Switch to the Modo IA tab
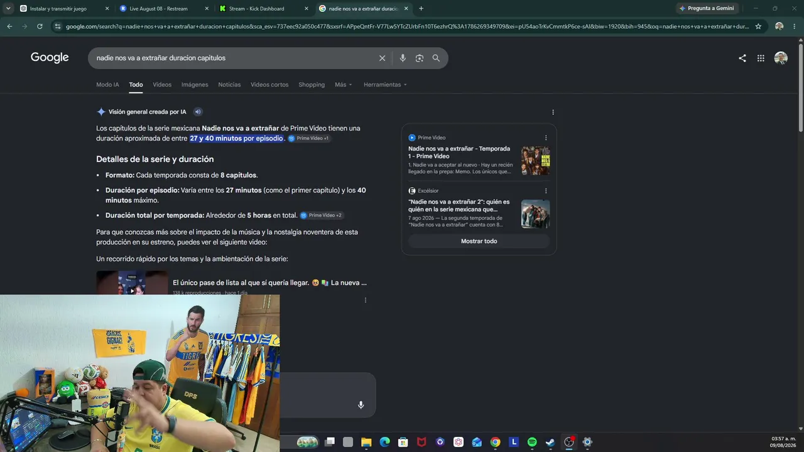This screenshot has width=804, height=452. (x=107, y=85)
